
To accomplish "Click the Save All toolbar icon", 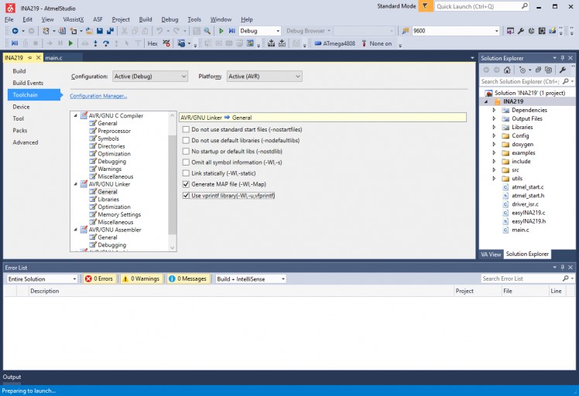I will (111, 31).
